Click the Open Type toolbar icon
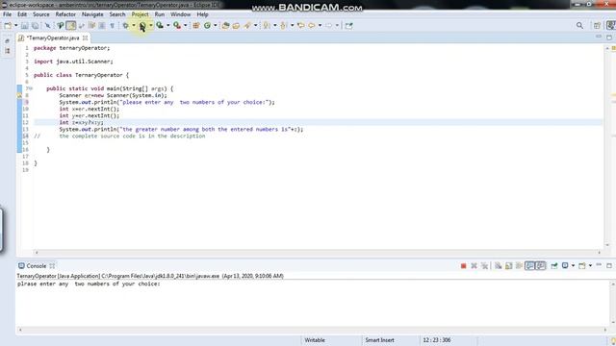616x346 pixels. [225, 26]
